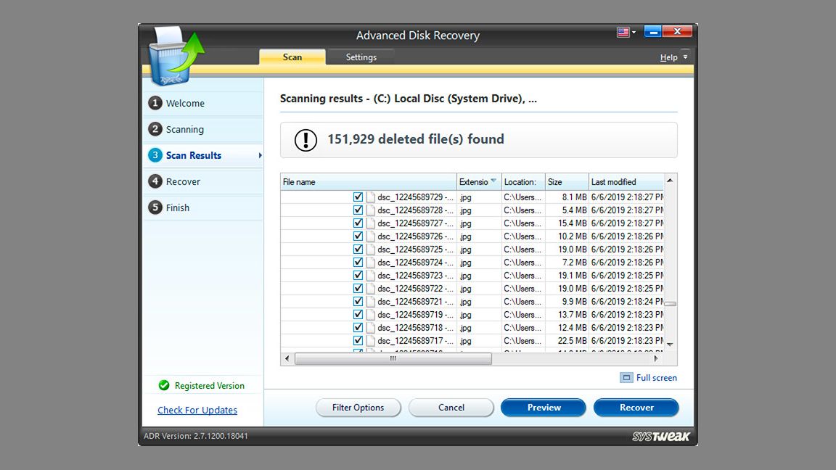836x470 pixels.
Task: Select file name dsc_12245689728
Action: click(x=415, y=210)
